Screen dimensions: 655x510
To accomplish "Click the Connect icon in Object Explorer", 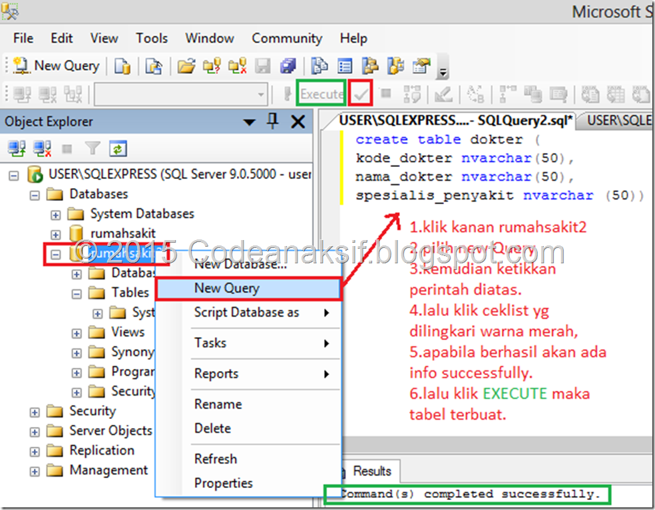I will coord(17,148).
